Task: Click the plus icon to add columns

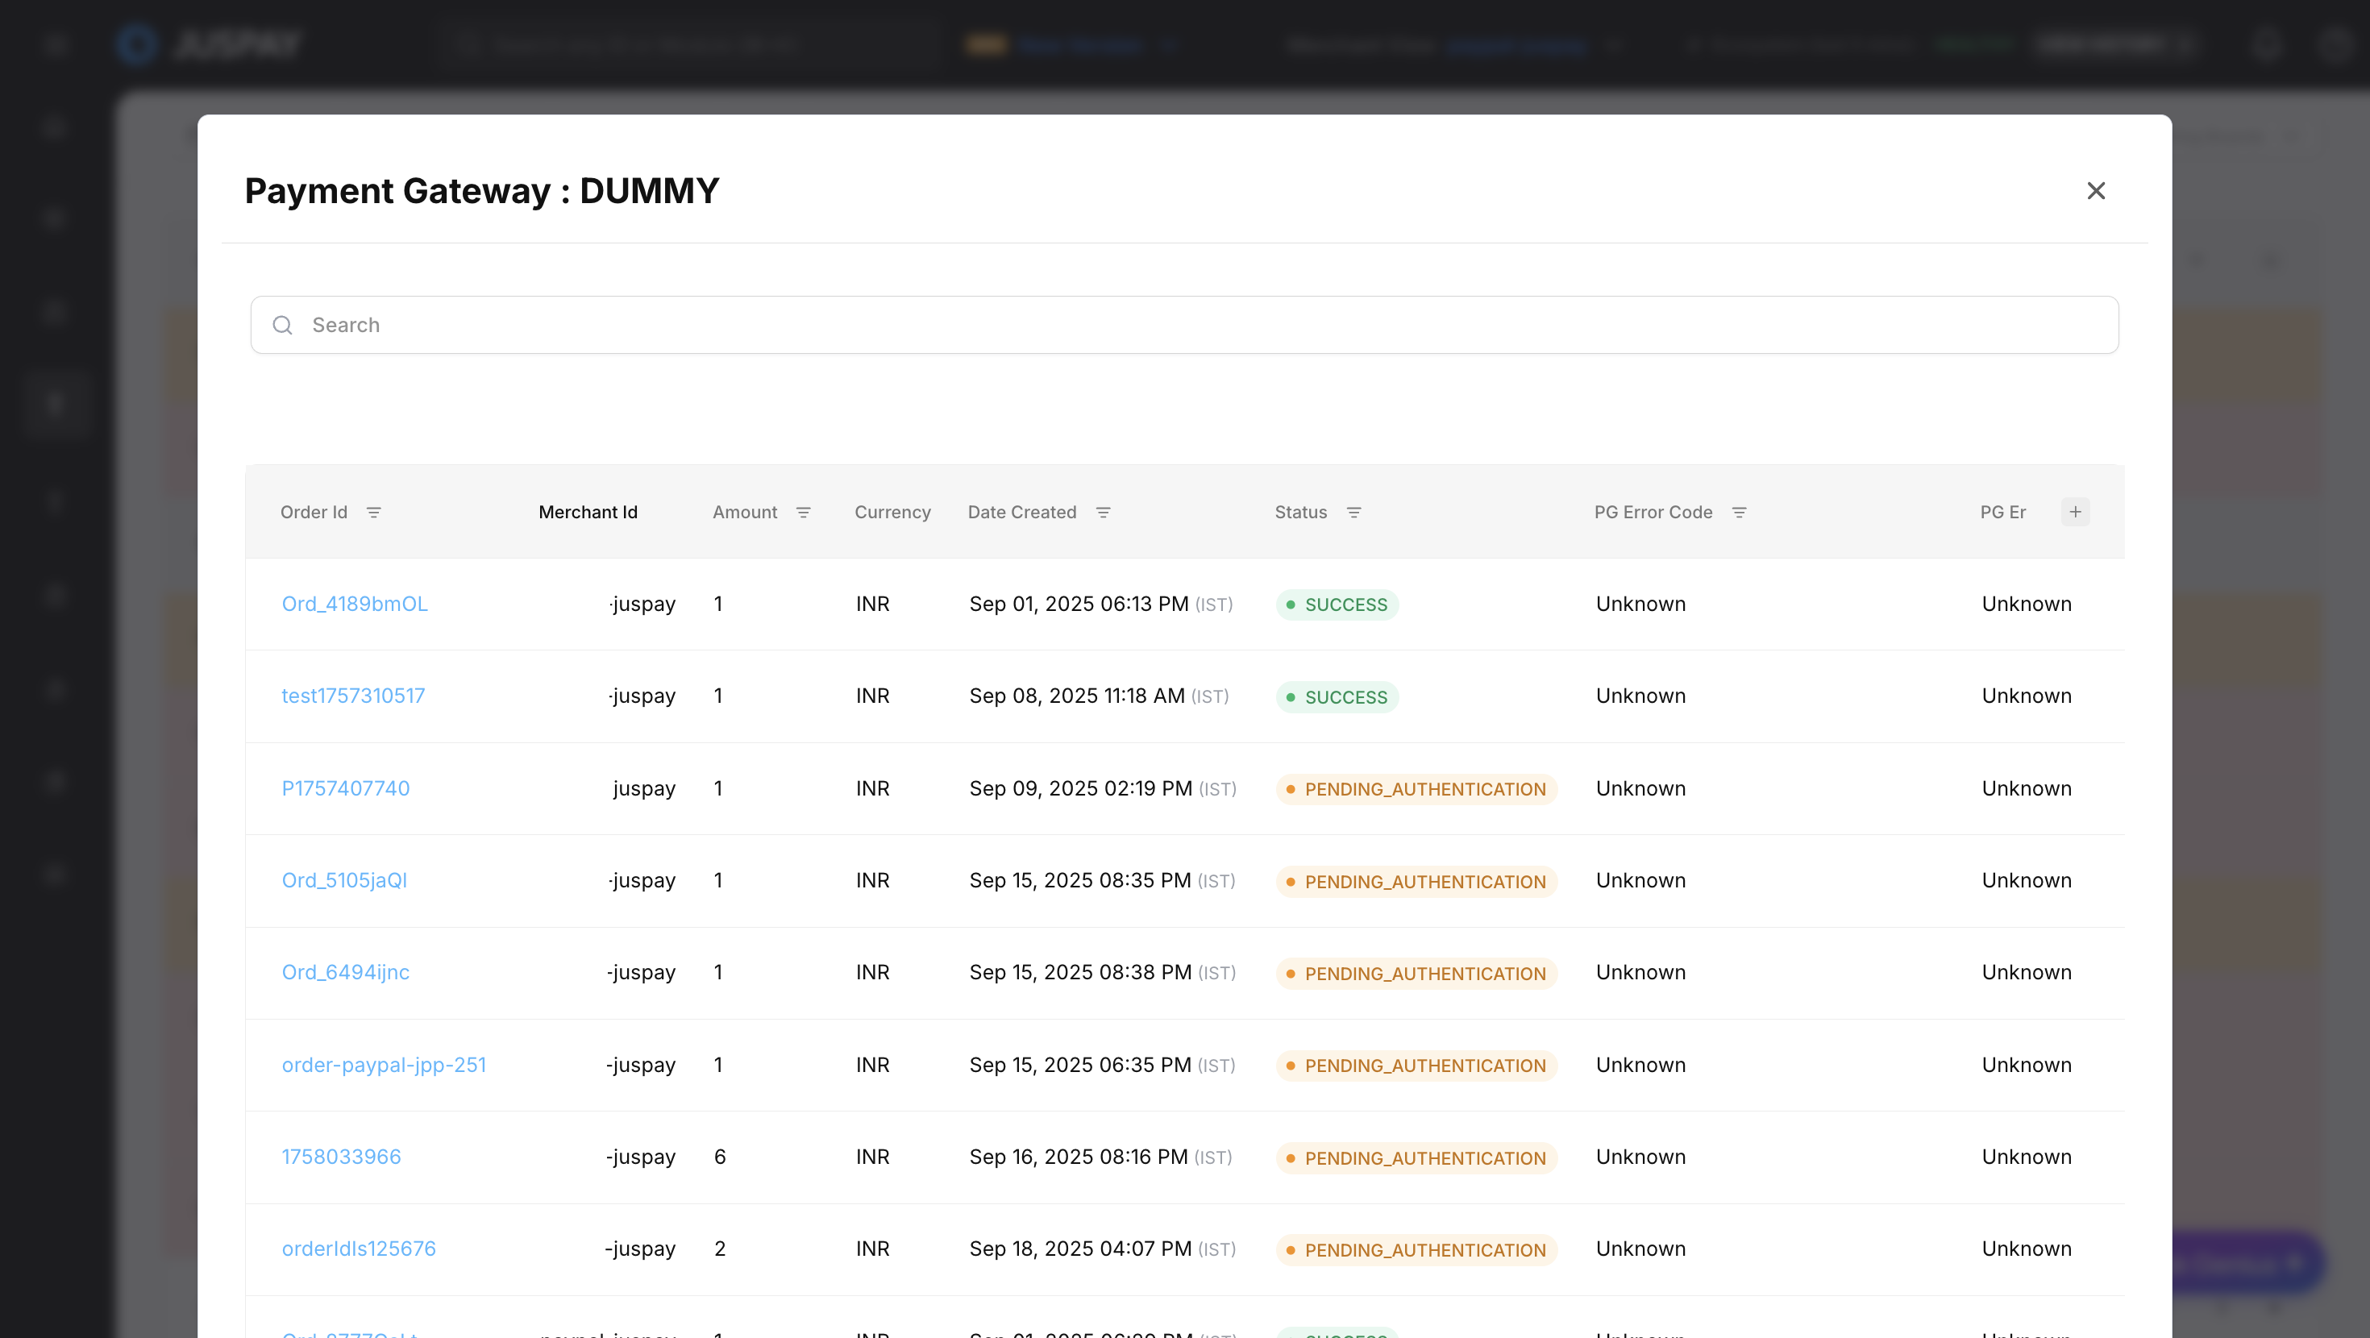Action: (2075, 512)
